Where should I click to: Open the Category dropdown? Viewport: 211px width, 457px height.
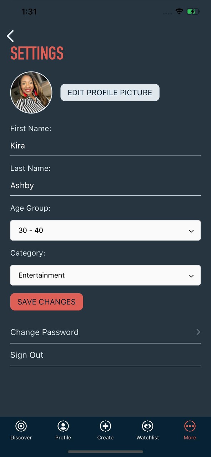click(105, 275)
